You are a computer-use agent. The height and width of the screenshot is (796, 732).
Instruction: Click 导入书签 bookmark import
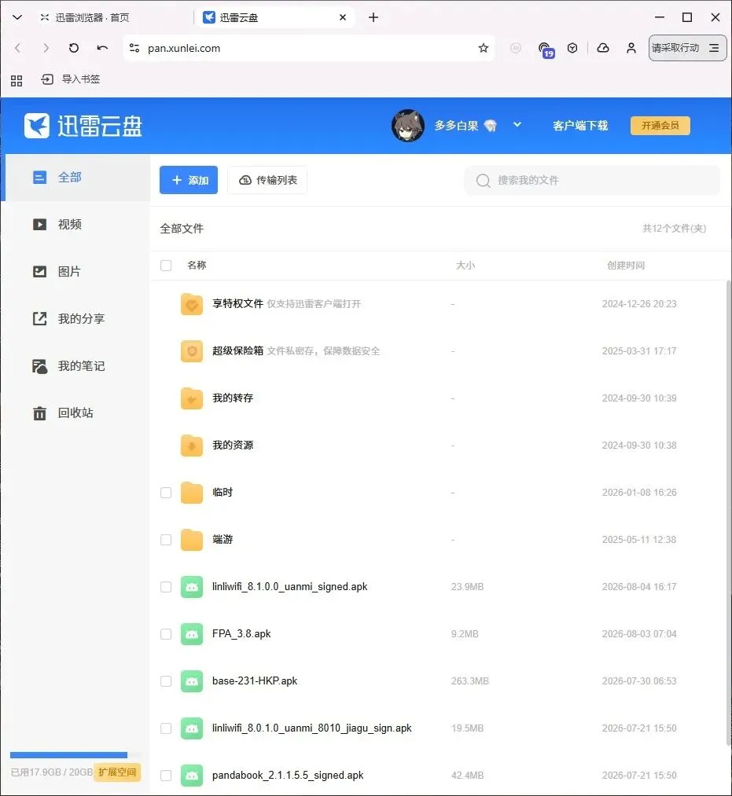click(70, 79)
